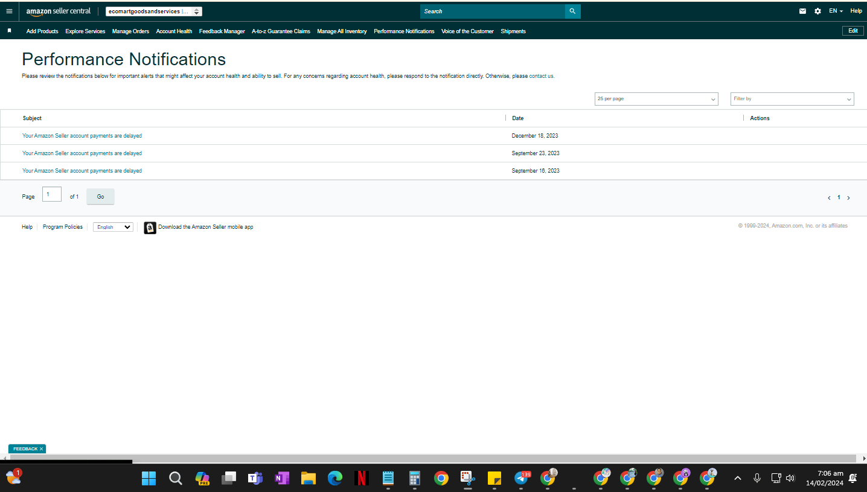Screen dimensions: 867x492
Task: Open the December 18, 2023 payments delayed notification
Action: pos(82,136)
